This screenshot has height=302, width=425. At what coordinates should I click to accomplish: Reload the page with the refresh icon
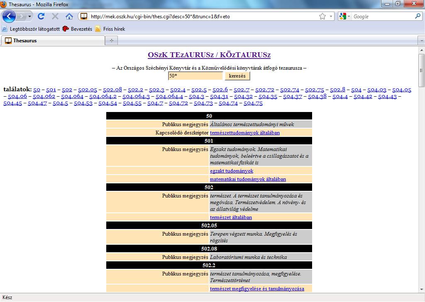(41, 16)
